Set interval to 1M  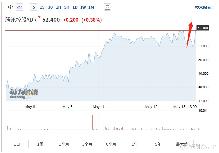[91, 7]
